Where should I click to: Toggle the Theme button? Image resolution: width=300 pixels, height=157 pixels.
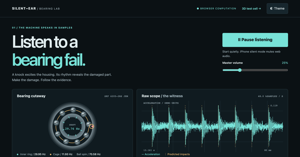277,8
